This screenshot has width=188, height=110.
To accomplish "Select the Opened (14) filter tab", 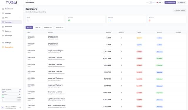I will pyautogui.click(x=48, y=27).
